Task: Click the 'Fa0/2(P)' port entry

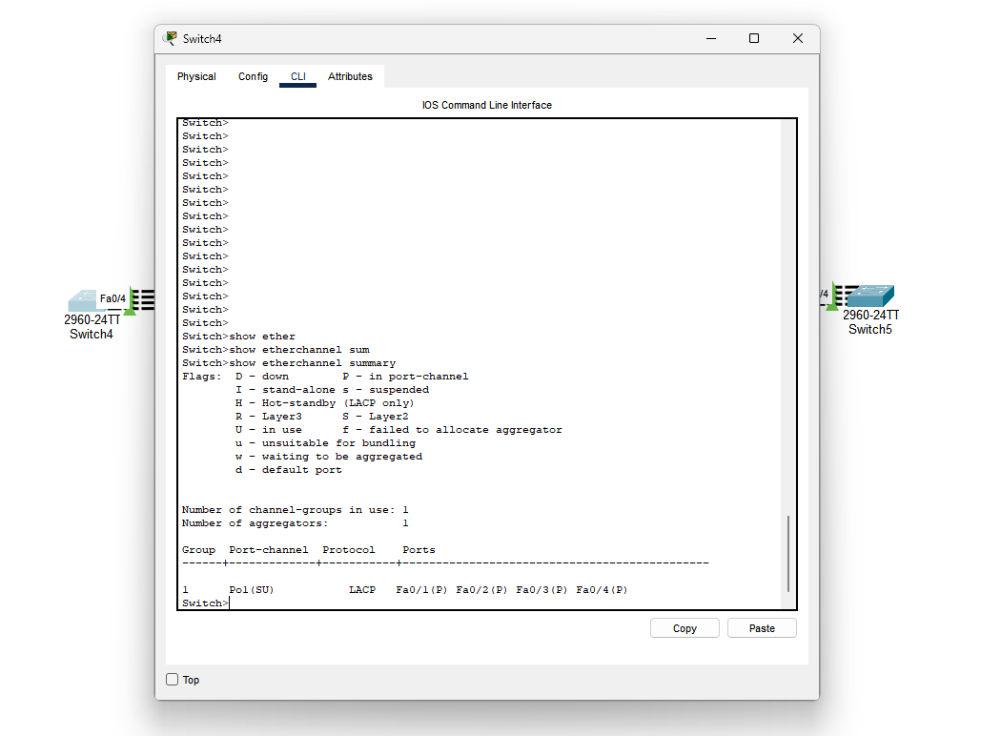Action: point(481,590)
